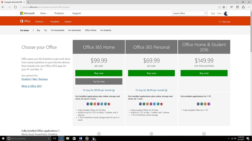Click OneNote icon under Home & Student 2016
The width and height of the screenshot is (252, 141).
point(209,104)
